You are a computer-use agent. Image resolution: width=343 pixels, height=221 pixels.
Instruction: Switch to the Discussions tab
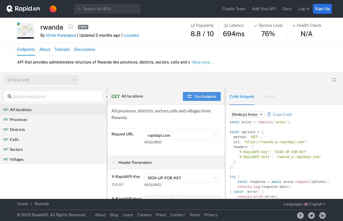click(85, 49)
